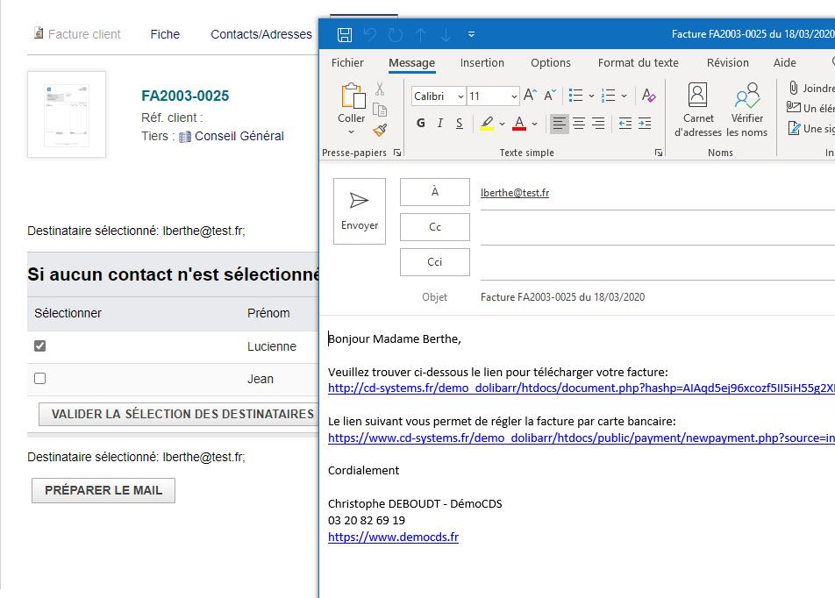
Task: Activate the format painter brush icon
Action: (x=380, y=130)
